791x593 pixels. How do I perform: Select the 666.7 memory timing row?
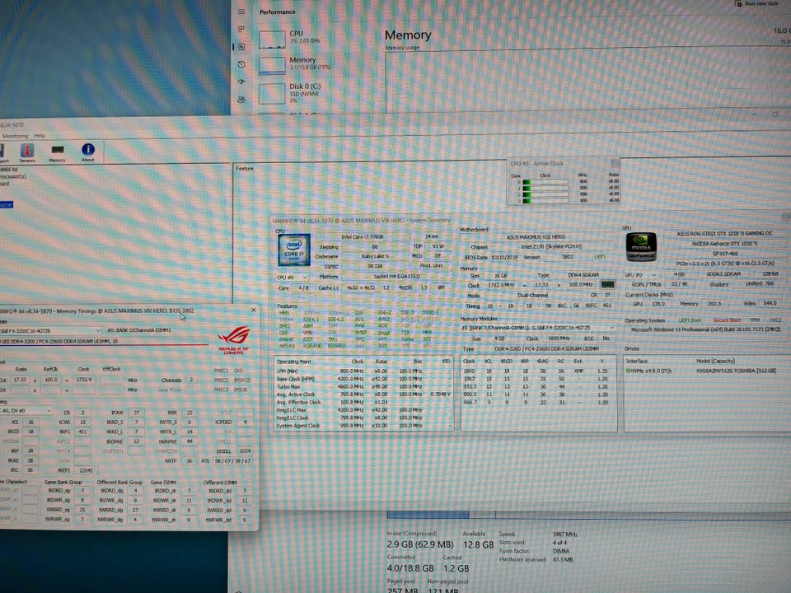537,403
